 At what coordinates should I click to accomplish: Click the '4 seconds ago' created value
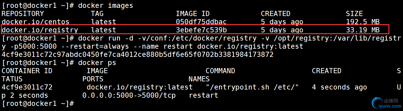click(340, 87)
